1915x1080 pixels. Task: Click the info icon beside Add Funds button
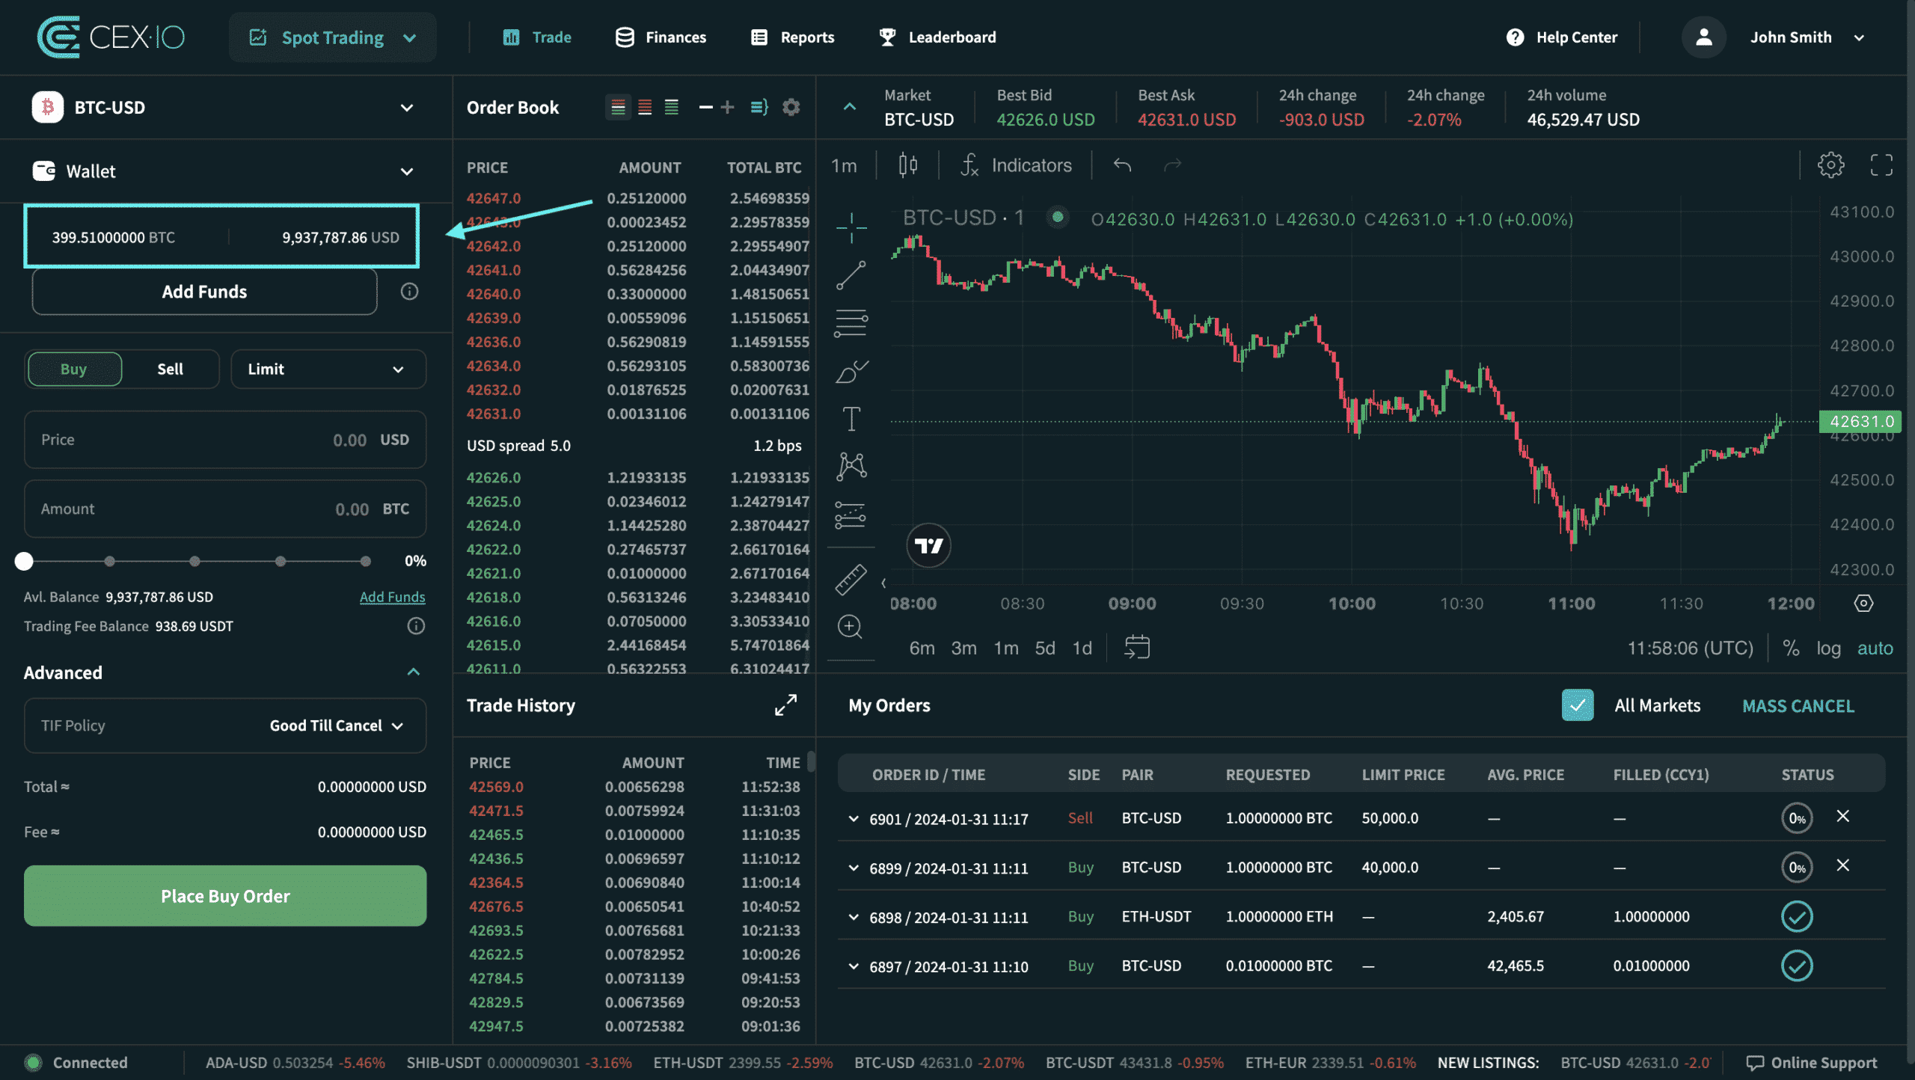[409, 292]
